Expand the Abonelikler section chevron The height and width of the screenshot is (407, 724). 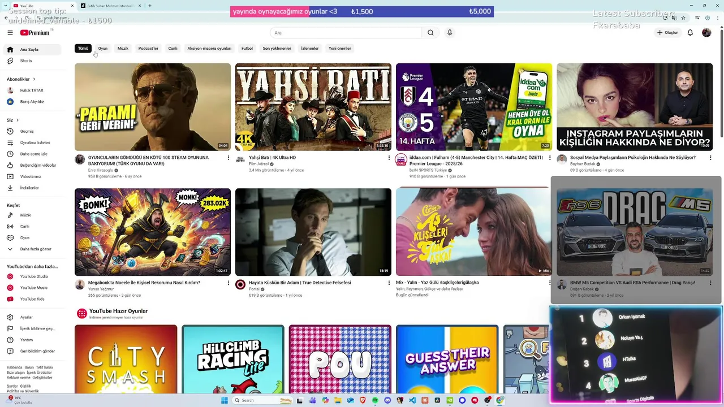click(34, 79)
